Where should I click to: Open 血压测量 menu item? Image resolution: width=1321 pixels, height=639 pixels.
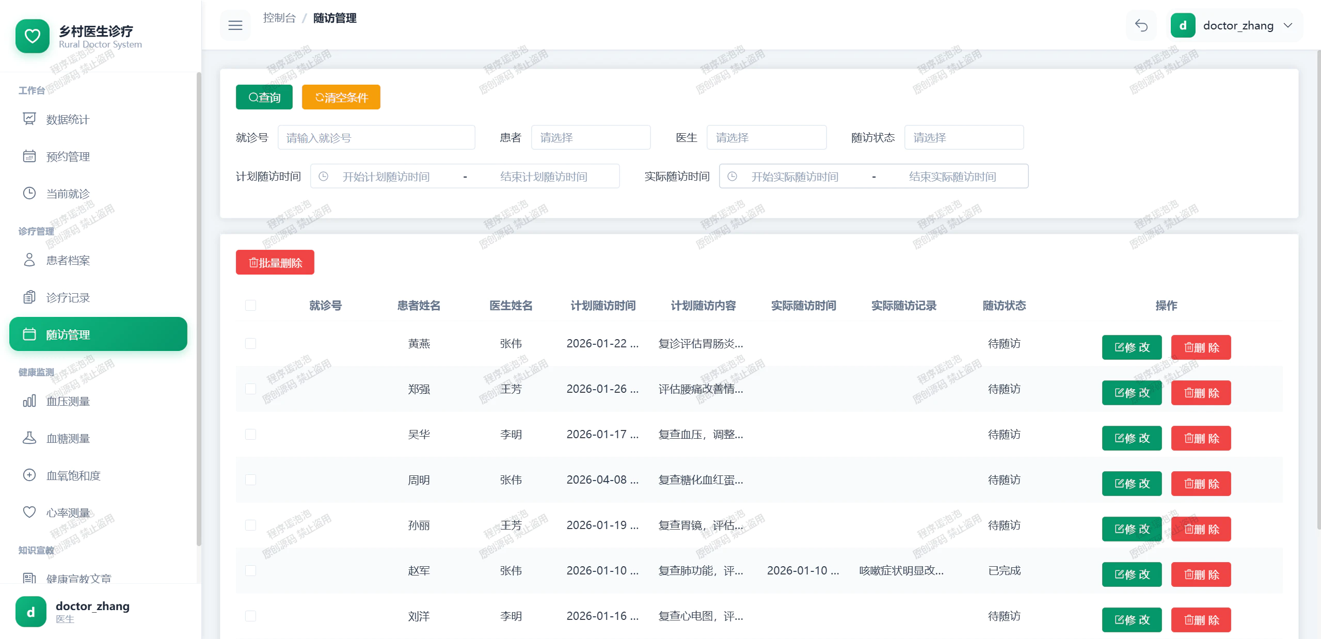[x=98, y=401]
